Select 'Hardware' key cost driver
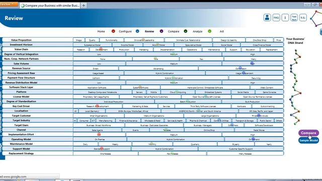 [242, 107]
